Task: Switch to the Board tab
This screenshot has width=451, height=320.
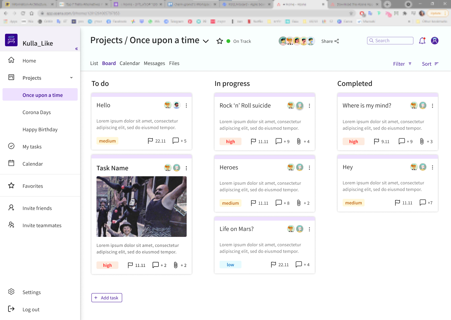Action: [x=109, y=63]
